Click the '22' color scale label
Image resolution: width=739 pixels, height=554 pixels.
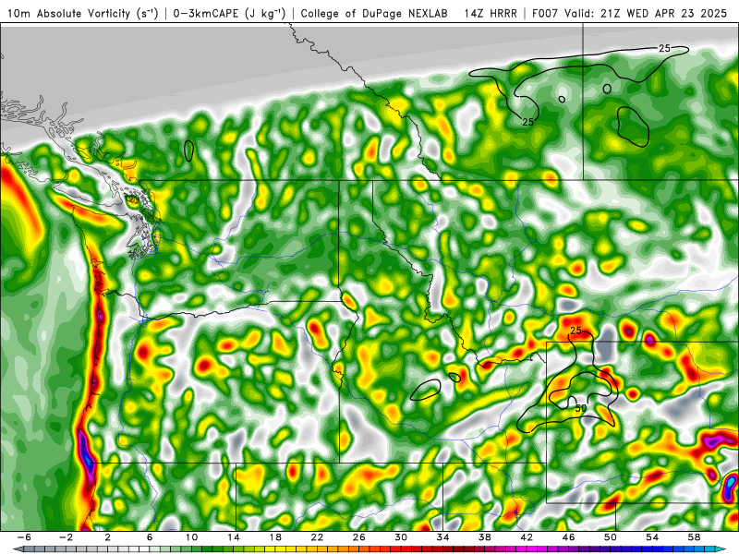(x=317, y=537)
